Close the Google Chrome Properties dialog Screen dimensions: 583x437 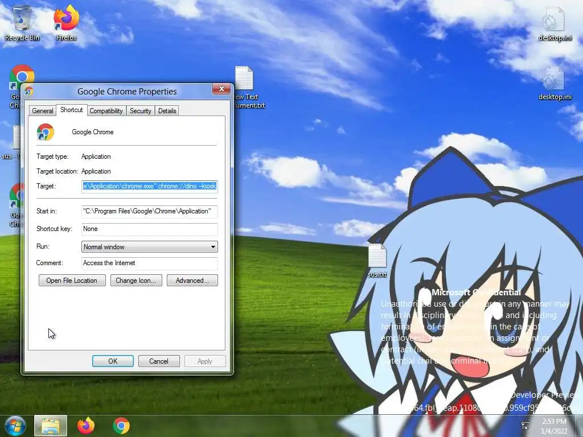point(221,89)
